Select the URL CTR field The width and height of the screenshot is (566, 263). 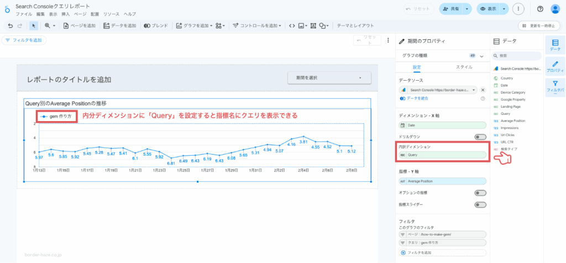(x=507, y=142)
